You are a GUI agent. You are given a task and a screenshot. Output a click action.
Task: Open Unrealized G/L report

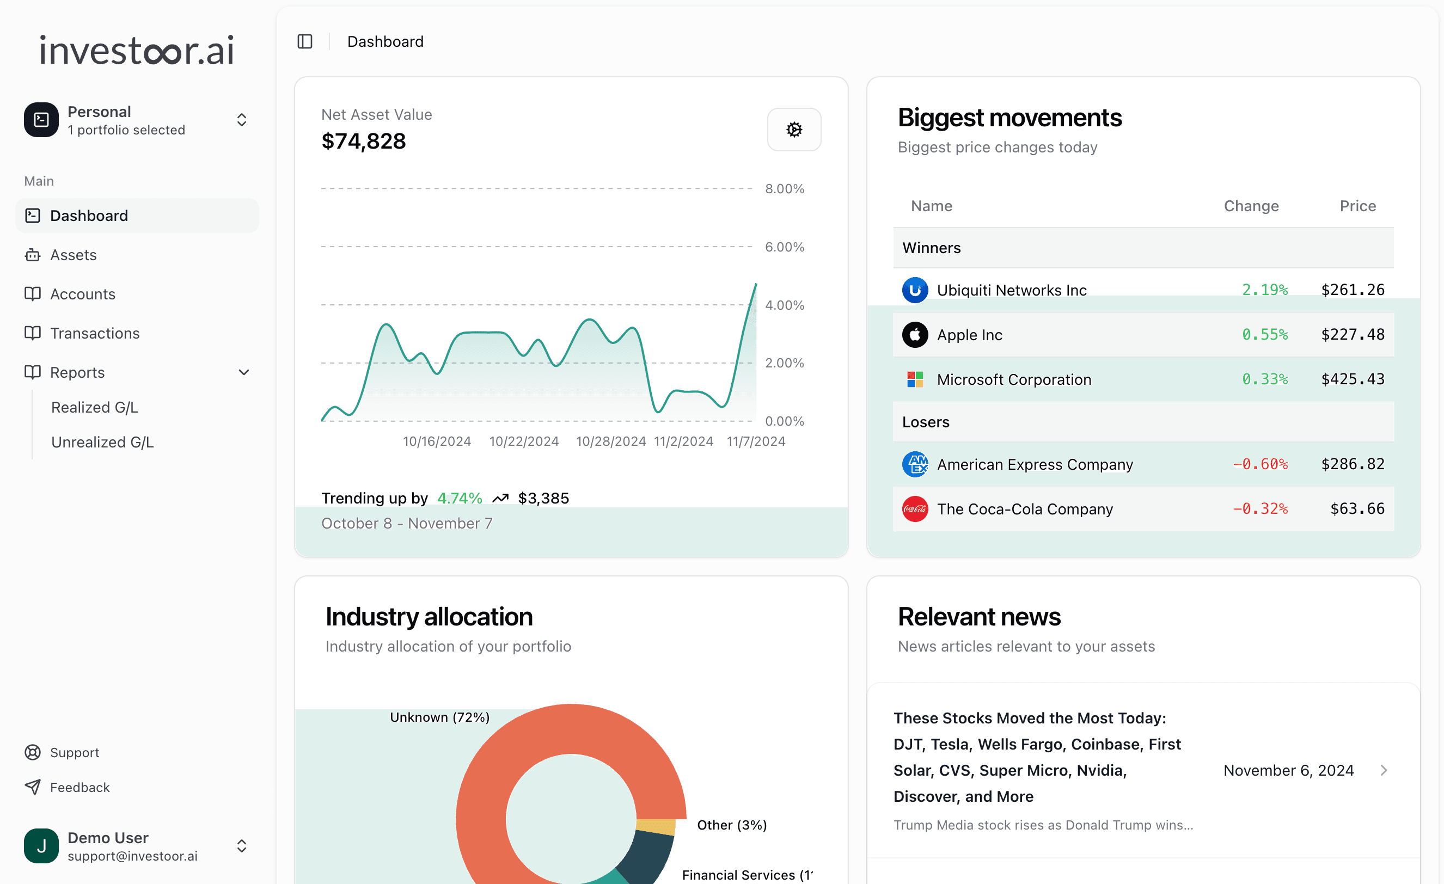102,443
